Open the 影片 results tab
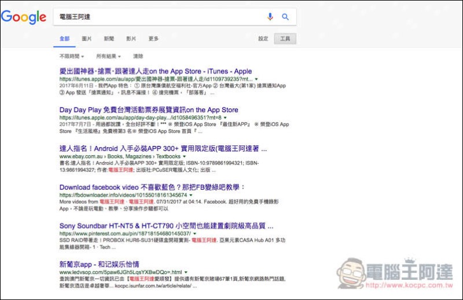This screenshot has width=463, height=300. [131, 39]
